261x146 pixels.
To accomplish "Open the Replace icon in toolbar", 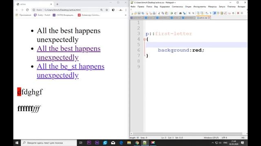I will point(184,13).
